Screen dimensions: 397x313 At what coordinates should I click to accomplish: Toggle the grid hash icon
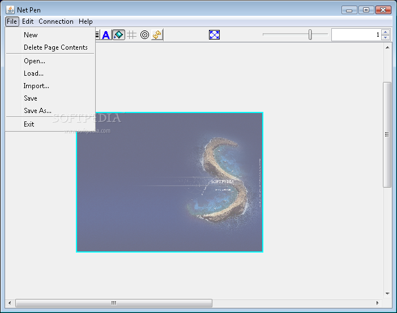click(131, 34)
